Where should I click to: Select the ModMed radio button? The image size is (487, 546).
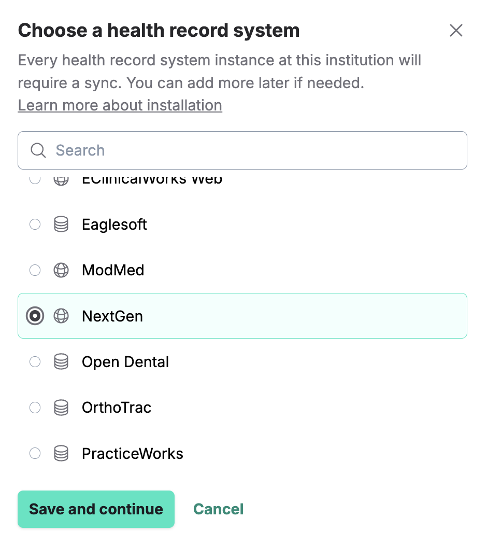pos(35,270)
